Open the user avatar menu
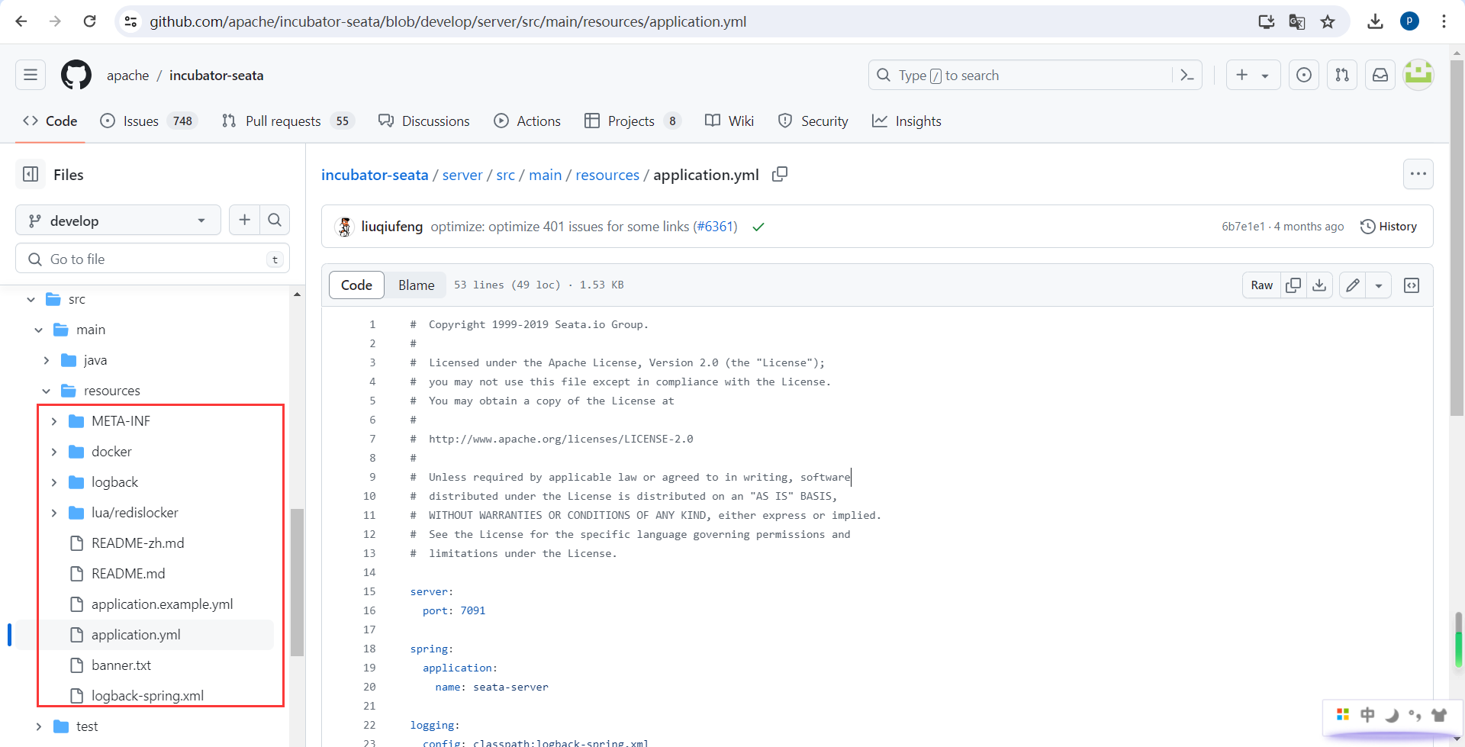Image resolution: width=1465 pixels, height=747 pixels. (x=1418, y=75)
